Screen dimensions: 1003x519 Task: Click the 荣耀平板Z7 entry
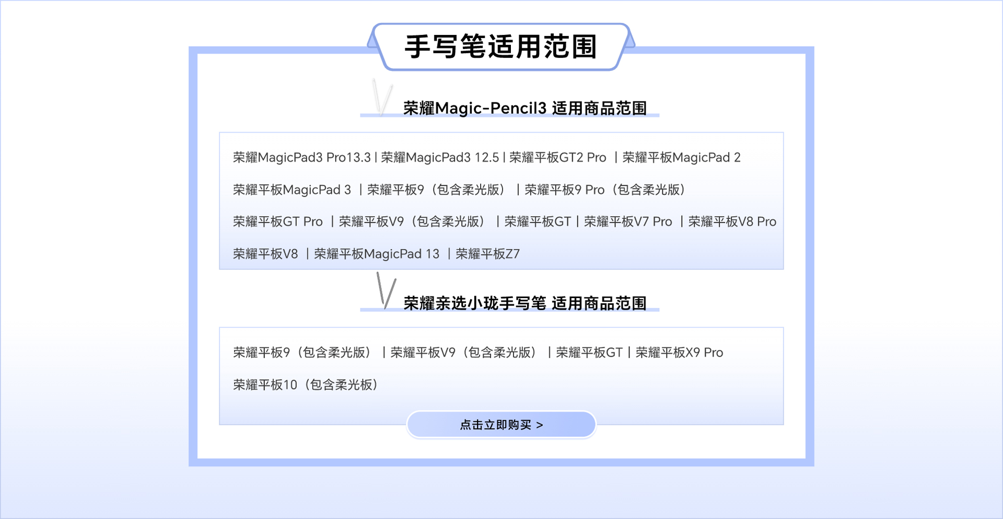487,254
